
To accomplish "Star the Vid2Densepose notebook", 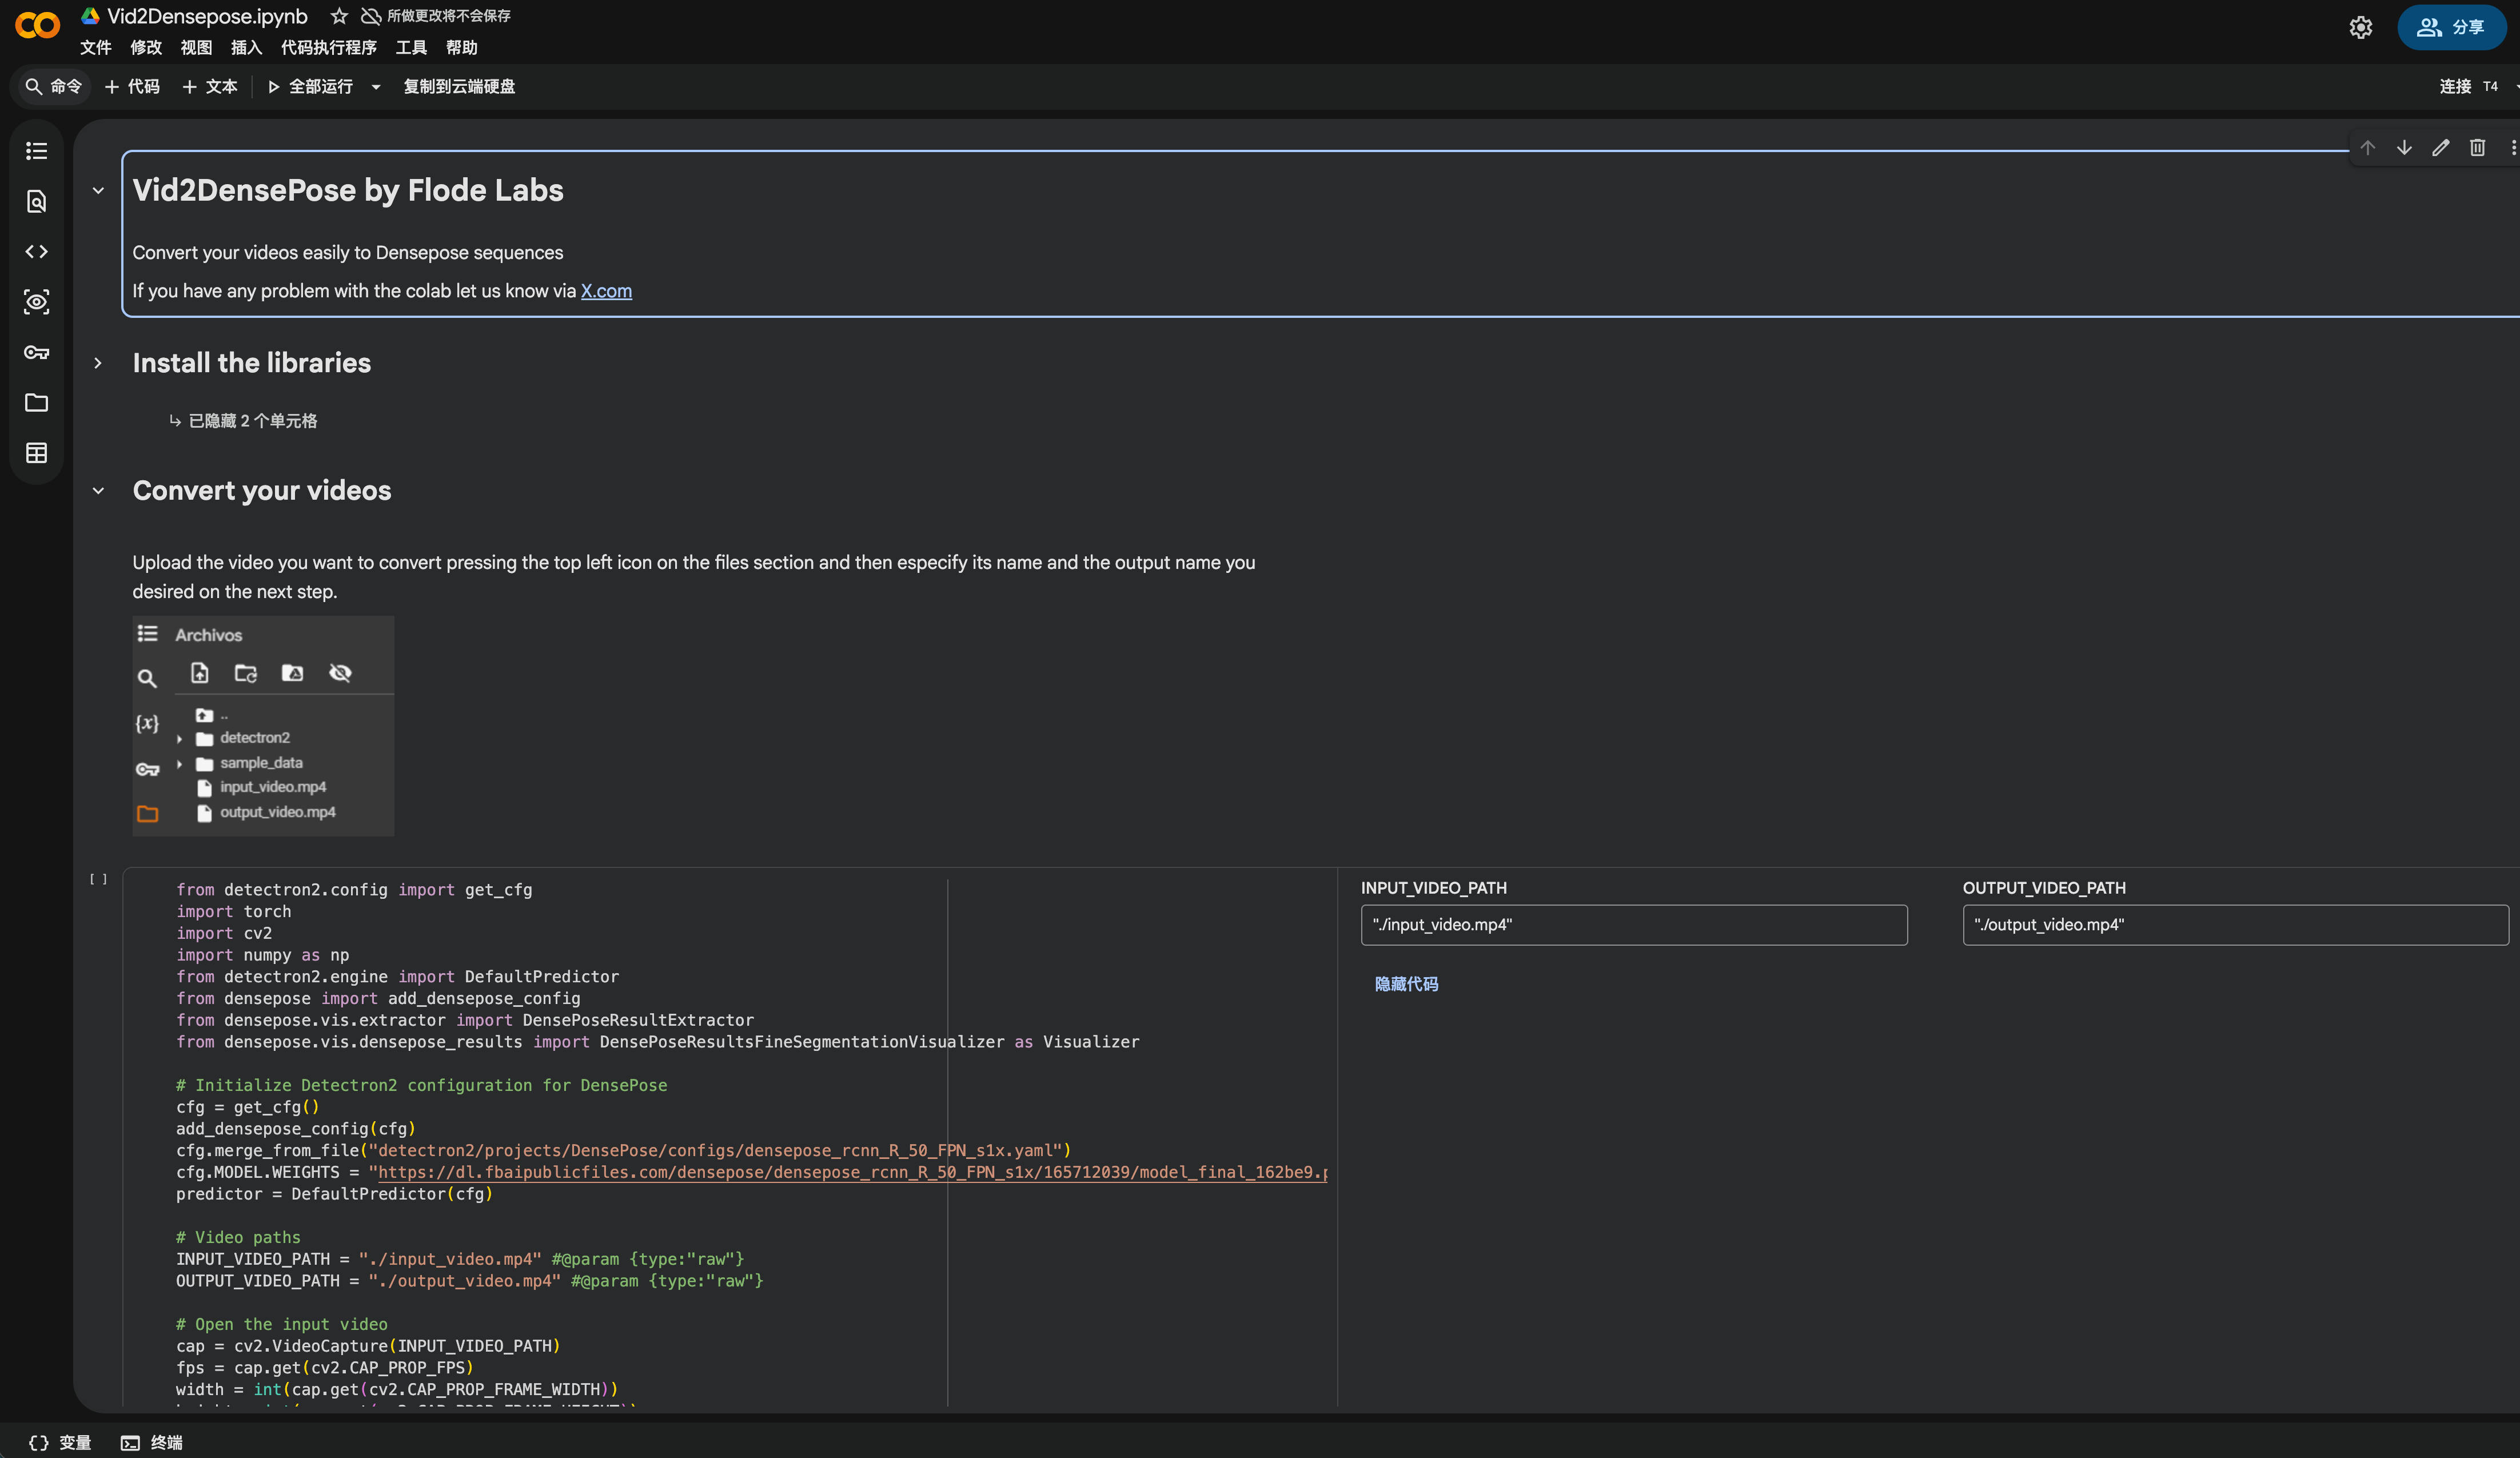I will (x=339, y=16).
